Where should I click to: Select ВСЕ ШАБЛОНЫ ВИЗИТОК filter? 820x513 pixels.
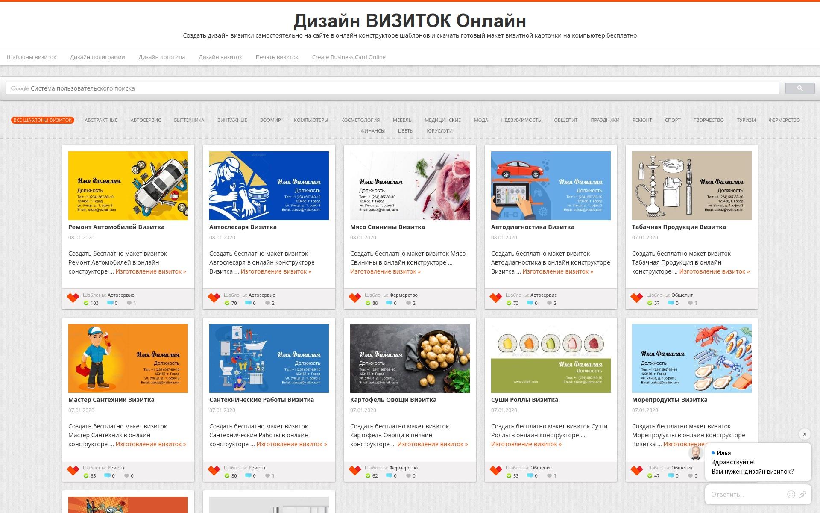43,120
